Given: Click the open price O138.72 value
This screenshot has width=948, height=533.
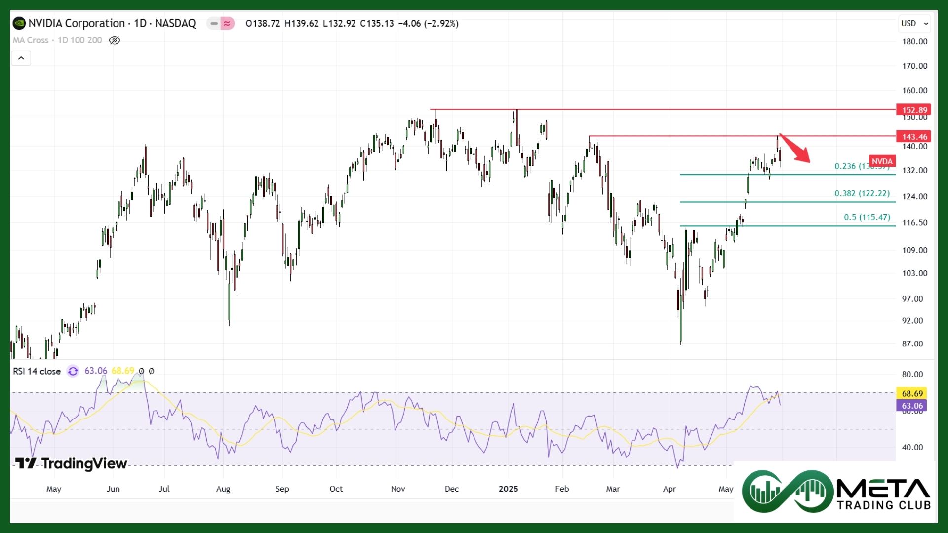Looking at the screenshot, I should point(263,23).
